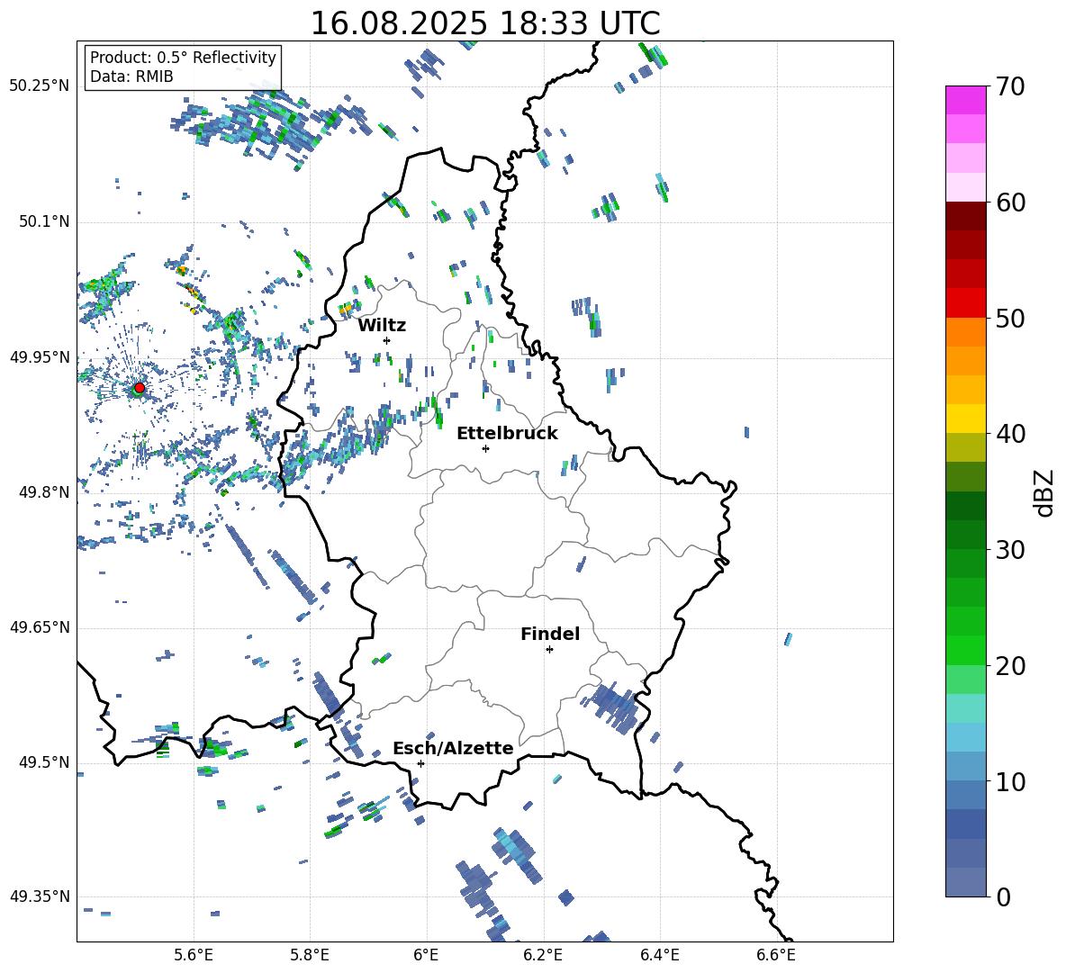1066x973 pixels.
Task: Click the 50.25°N latitude label
Action: [x=40, y=86]
